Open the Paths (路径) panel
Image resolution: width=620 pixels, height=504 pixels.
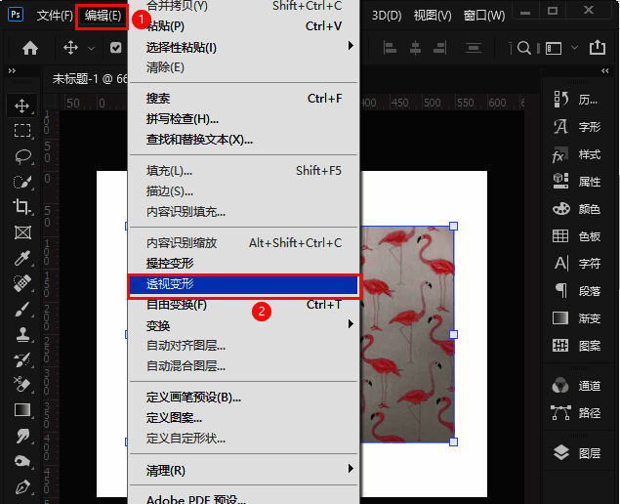pos(576,413)
